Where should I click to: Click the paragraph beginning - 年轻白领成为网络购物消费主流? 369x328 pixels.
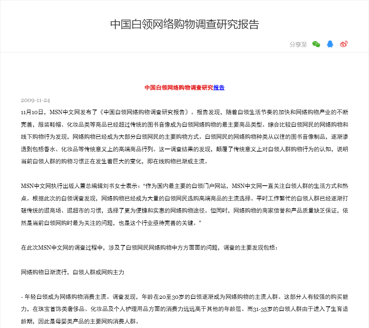(184, 309)
